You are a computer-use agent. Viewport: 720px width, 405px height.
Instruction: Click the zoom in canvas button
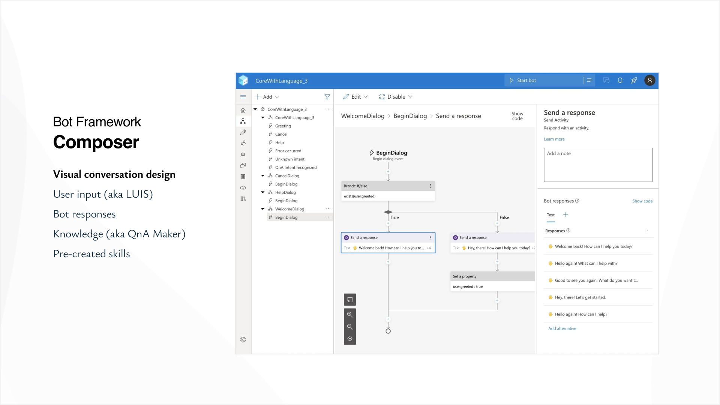[x=350, y=314]
